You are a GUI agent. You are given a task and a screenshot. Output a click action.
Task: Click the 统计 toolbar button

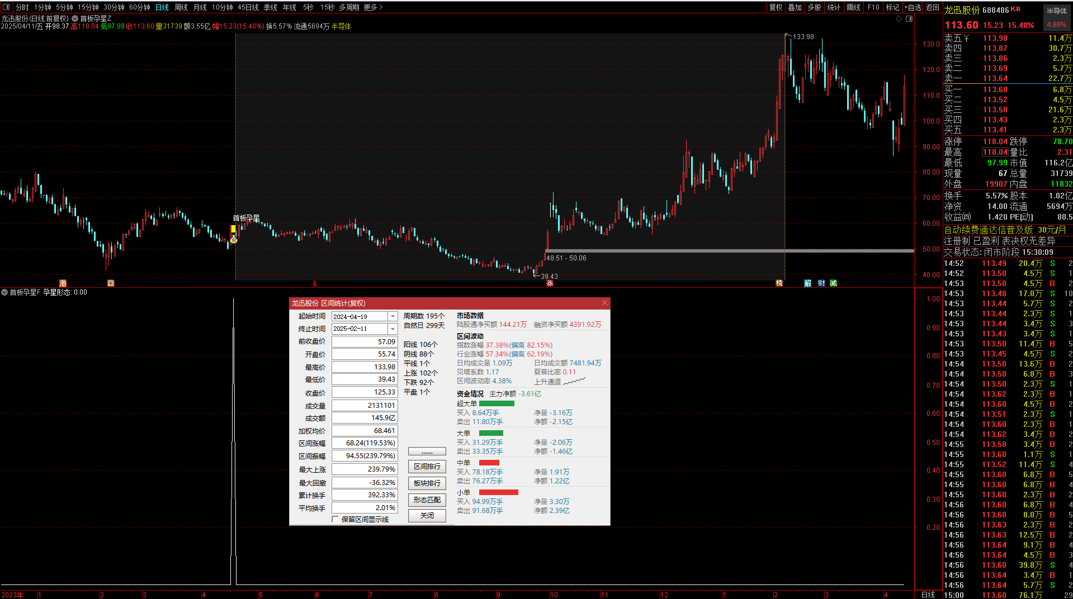click(x=834, y=7)
